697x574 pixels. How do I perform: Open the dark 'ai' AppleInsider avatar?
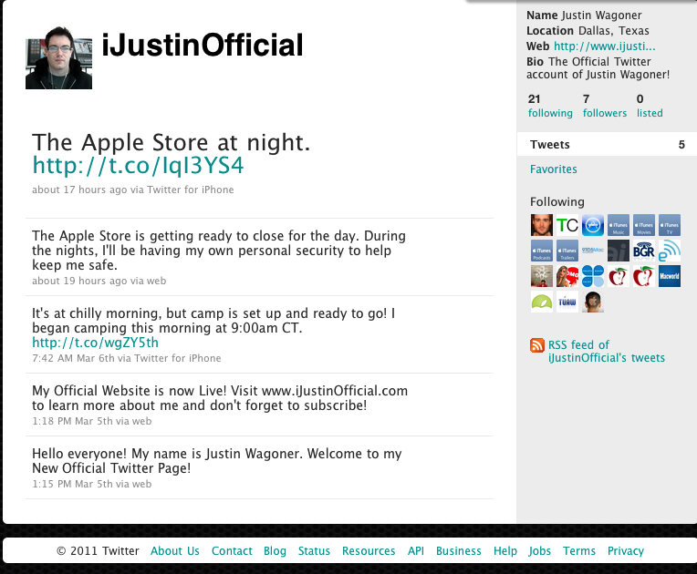619,251
